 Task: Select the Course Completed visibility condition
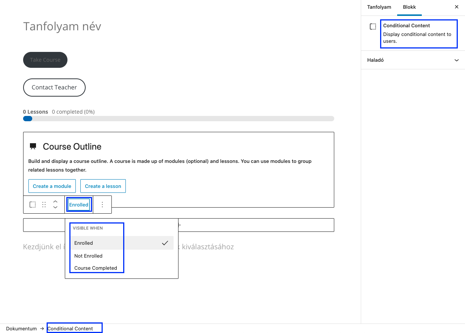point(95,268)
